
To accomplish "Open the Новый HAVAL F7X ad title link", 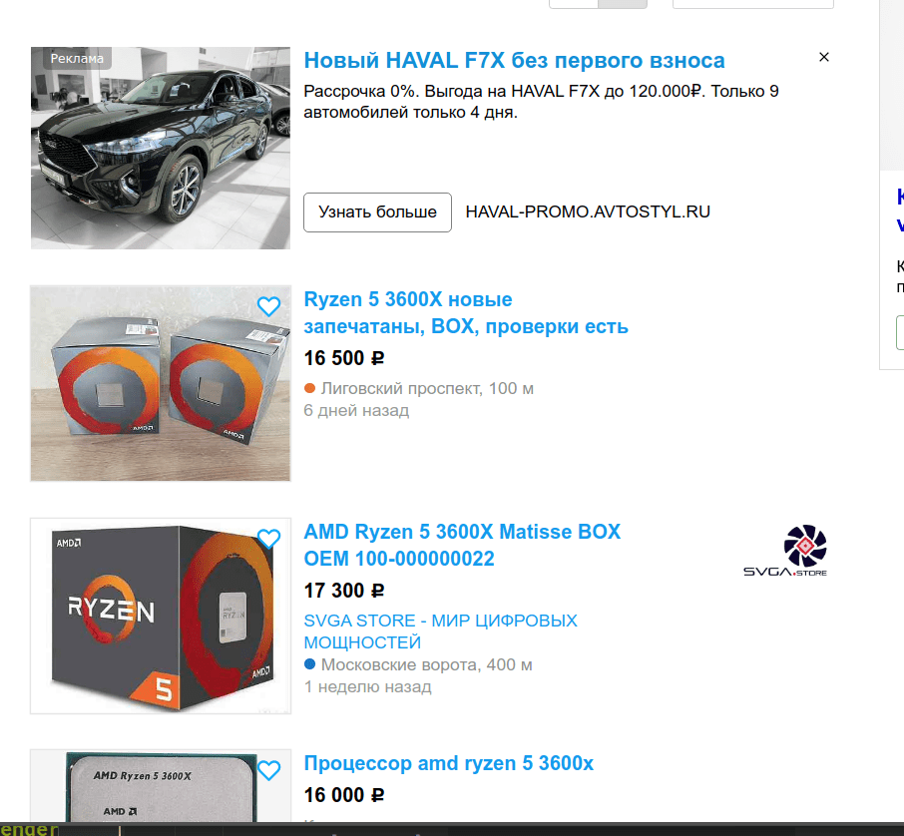I will click(514, 61).
